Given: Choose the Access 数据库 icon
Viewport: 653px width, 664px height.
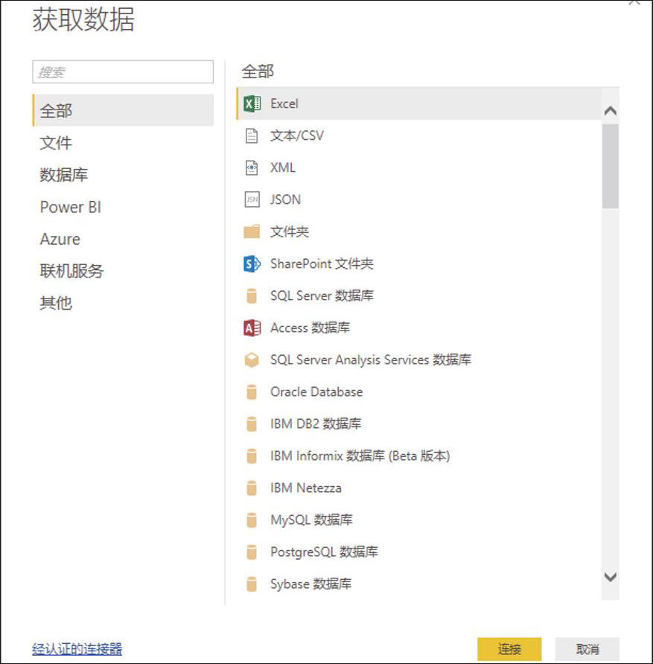Looking at the screenshot, I should (x=252, y=328).
